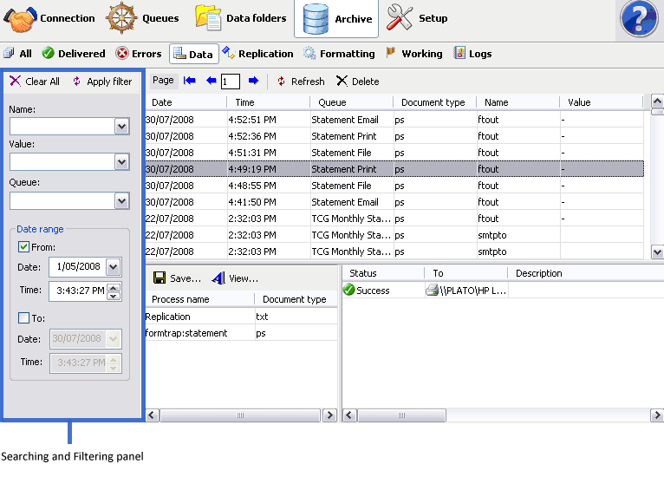Image resolution: width=664 pixels, height=477 pixels.
Task: Select the 4:51:31 PM Statement File row
Action: pos(347,153)
